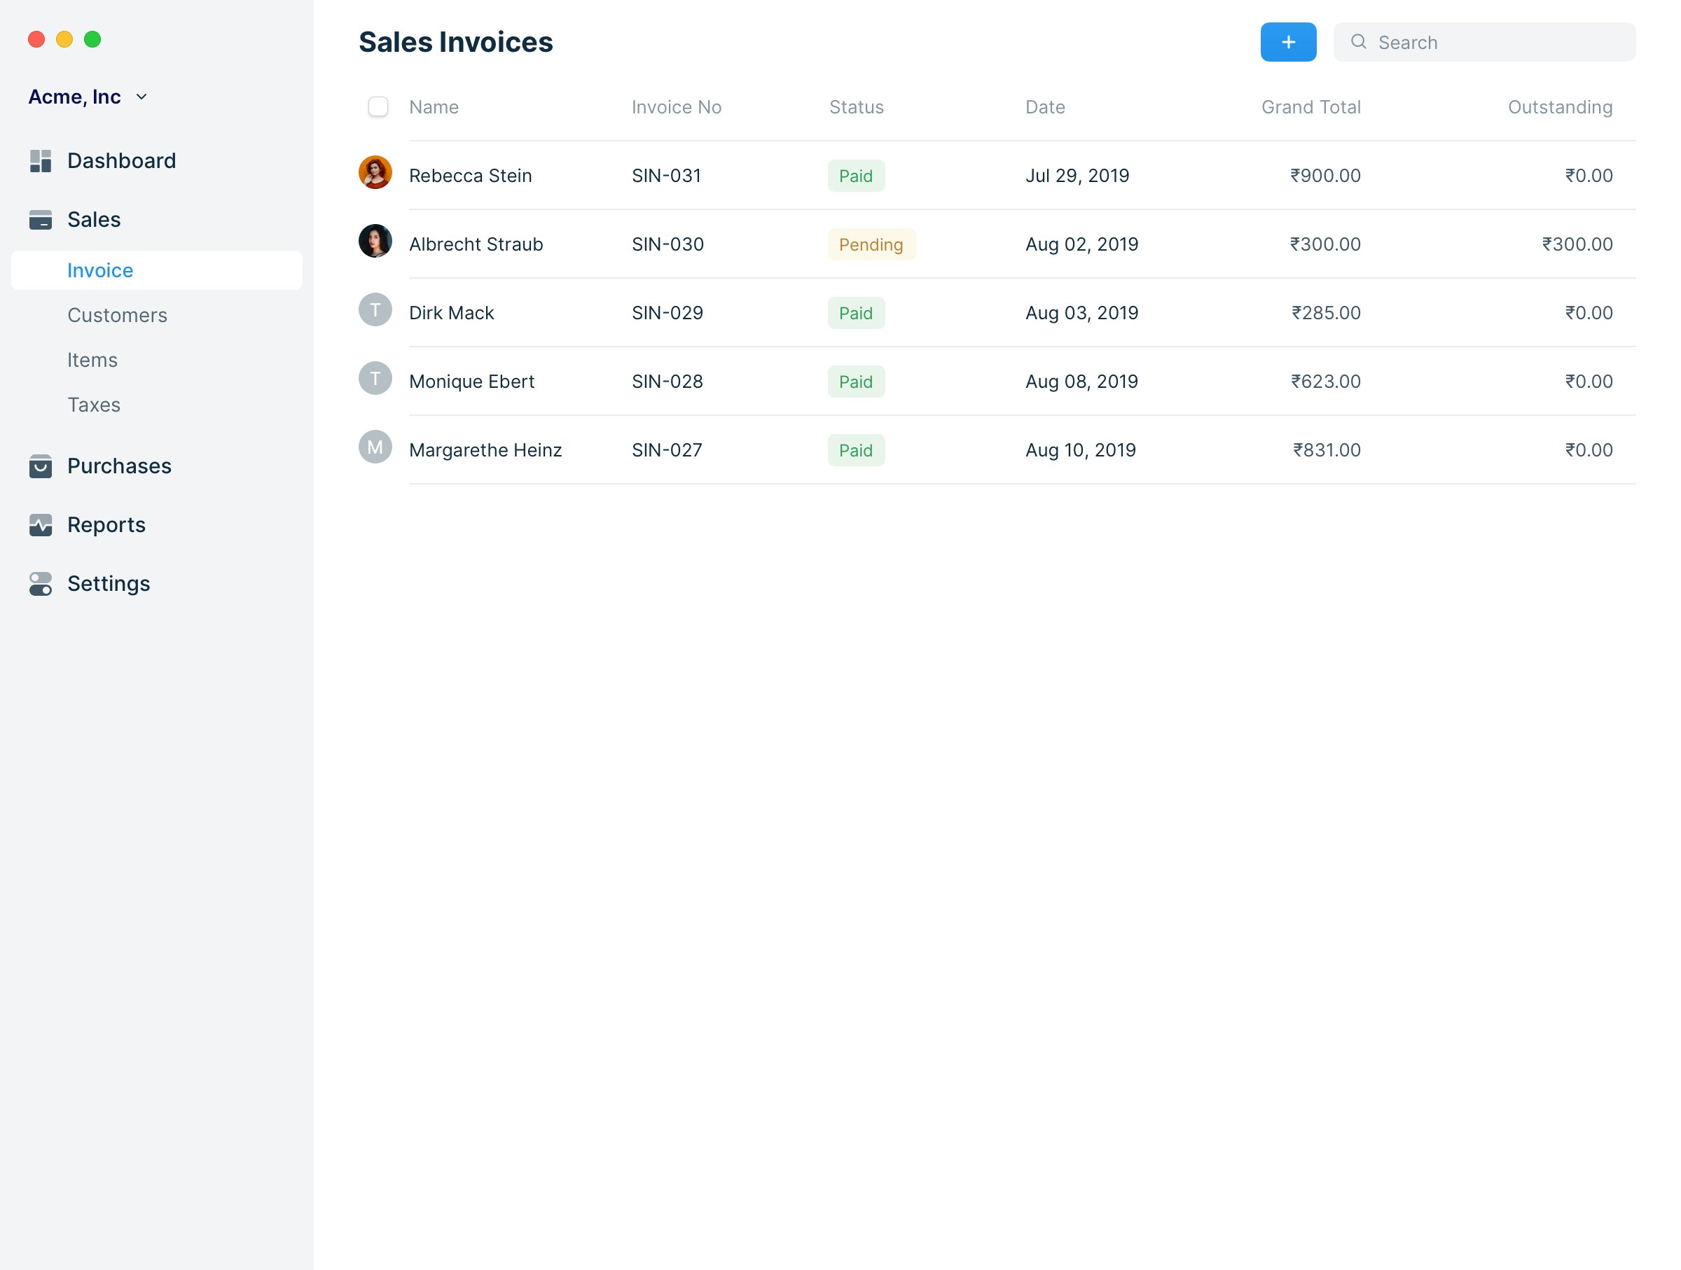The image size is (1681, 1270).
Task: Open Taxes in the sidebar
Action: 93,405
